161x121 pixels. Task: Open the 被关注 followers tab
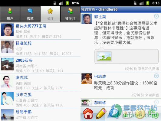70,14
